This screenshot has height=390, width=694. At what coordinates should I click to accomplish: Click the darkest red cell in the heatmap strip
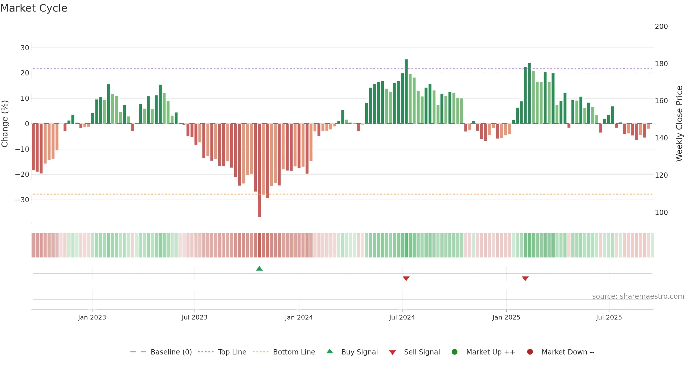(x=259, y=245)
